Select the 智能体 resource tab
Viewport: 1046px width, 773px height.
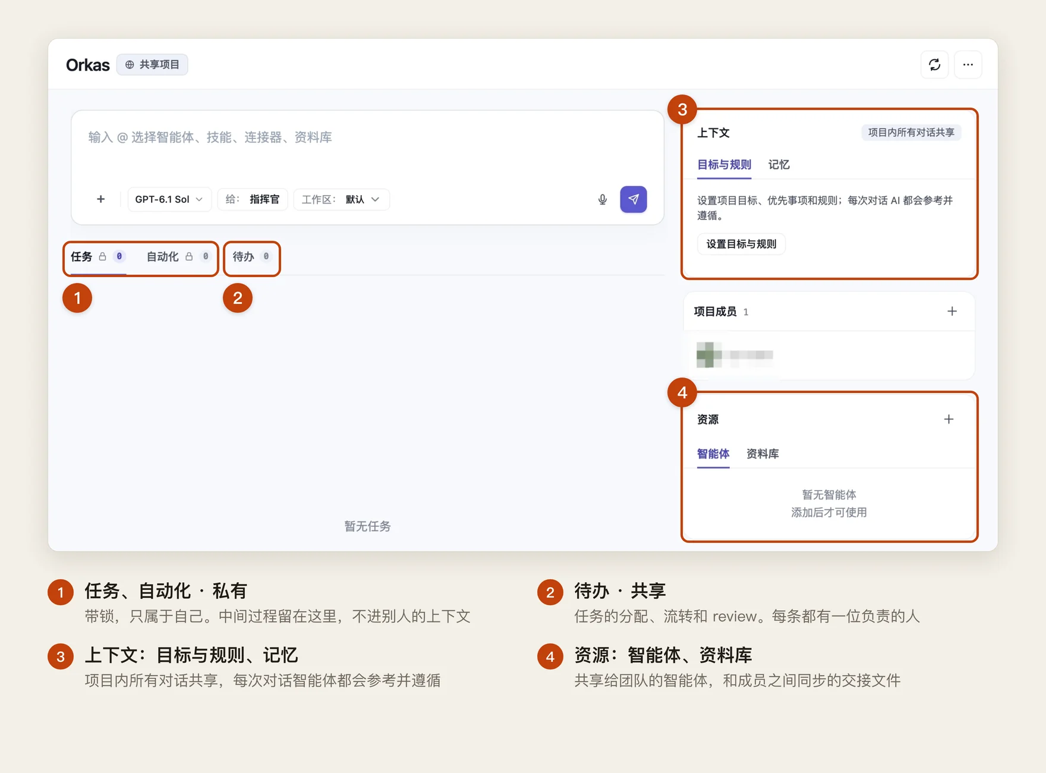(x=713, y=454)
